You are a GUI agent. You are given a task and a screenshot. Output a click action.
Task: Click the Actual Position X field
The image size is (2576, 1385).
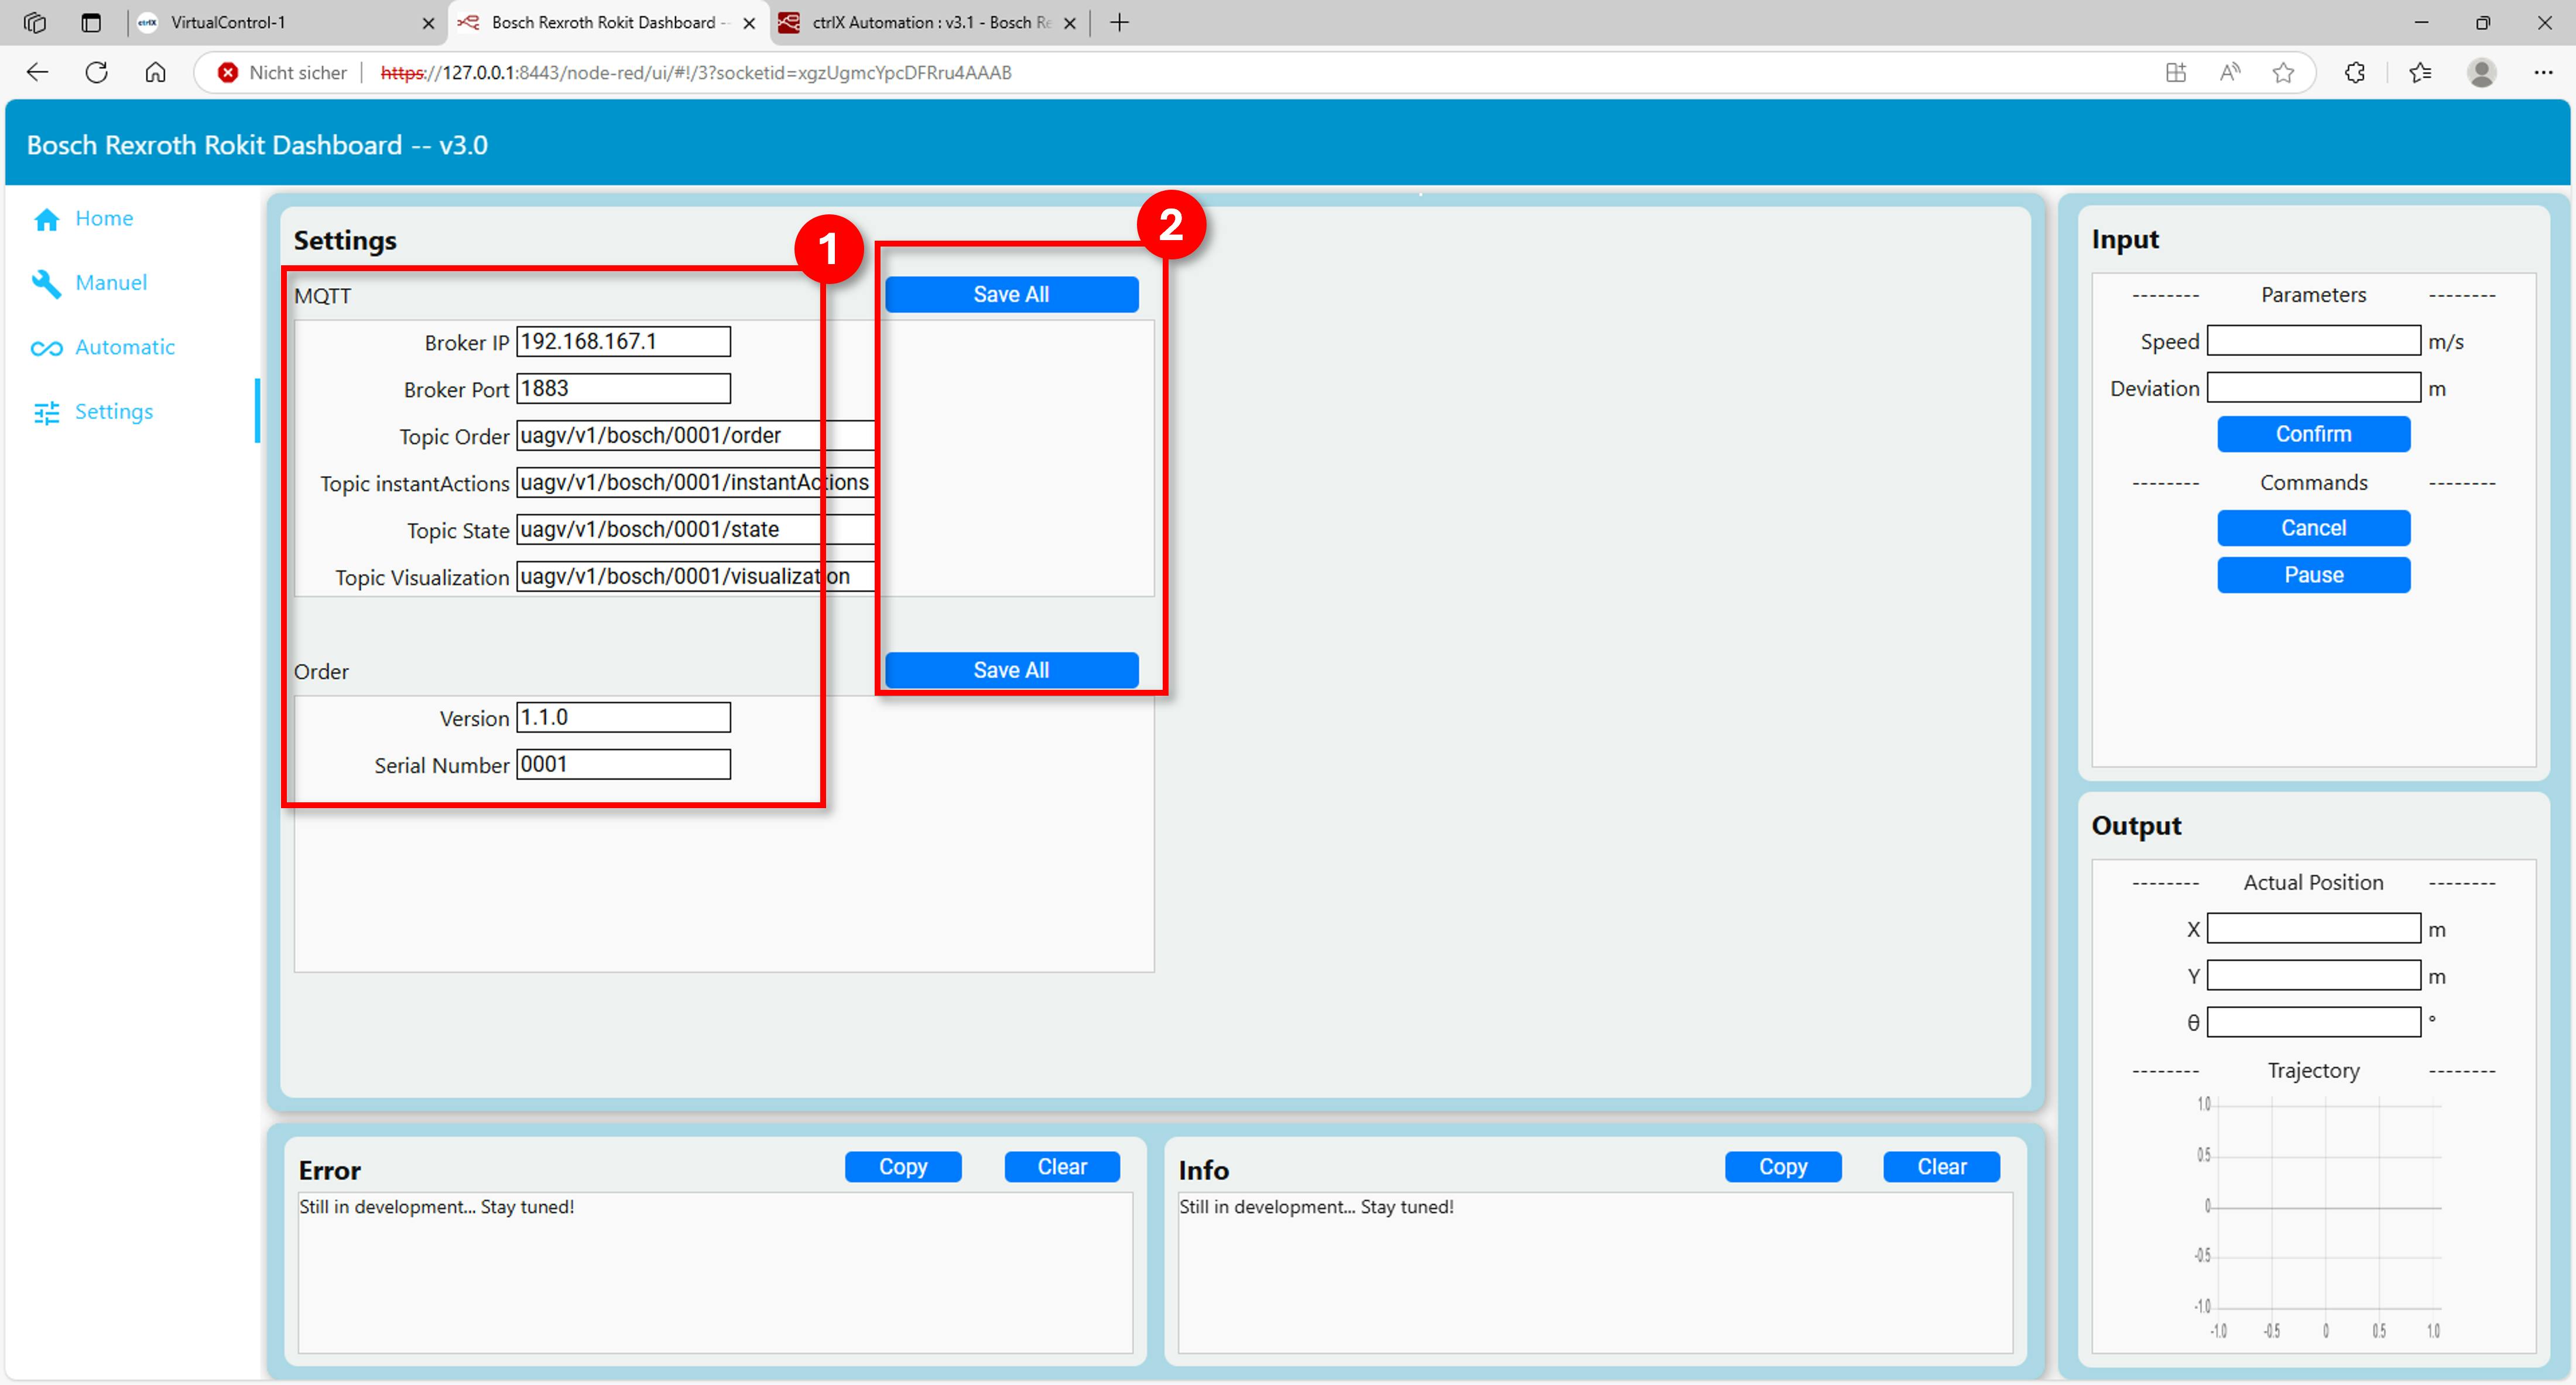click(x=2313, y=928)
